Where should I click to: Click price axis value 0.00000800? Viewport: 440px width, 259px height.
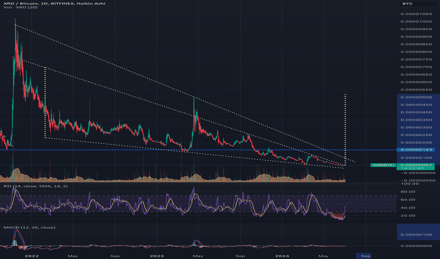[x=416, y=52]
